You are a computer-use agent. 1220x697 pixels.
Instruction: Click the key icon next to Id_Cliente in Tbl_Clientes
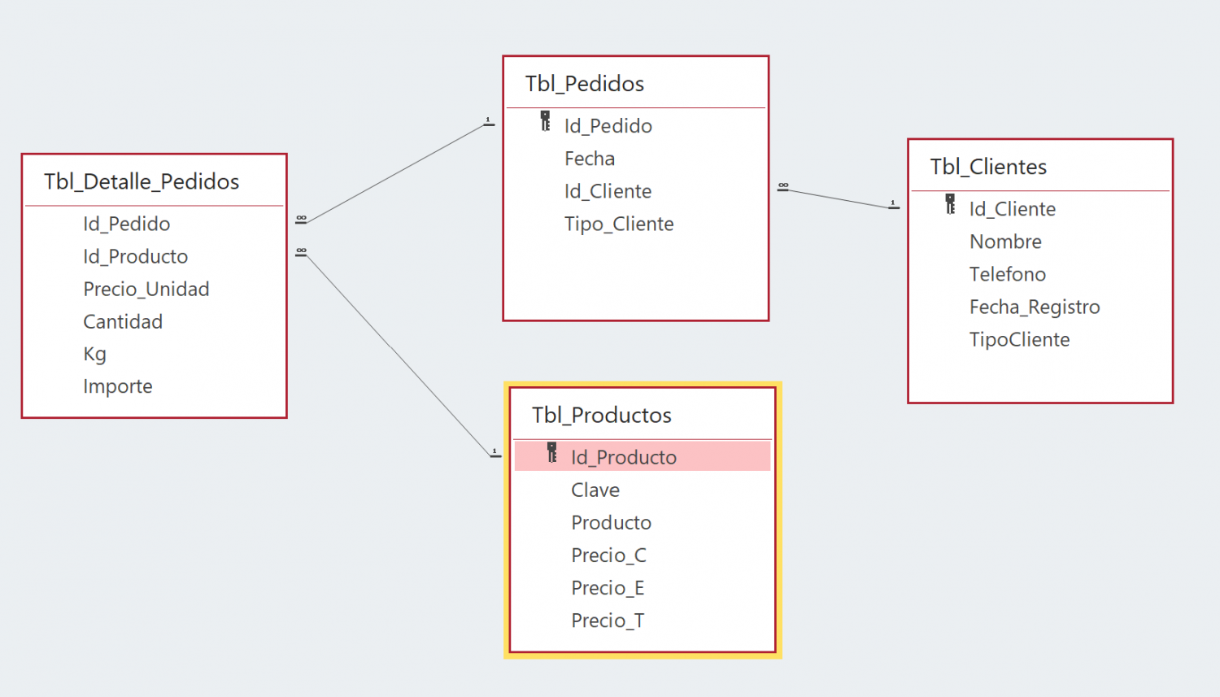tap(950, 204)
